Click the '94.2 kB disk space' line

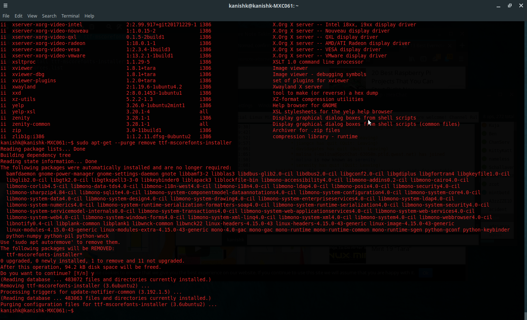coord(81,267)
